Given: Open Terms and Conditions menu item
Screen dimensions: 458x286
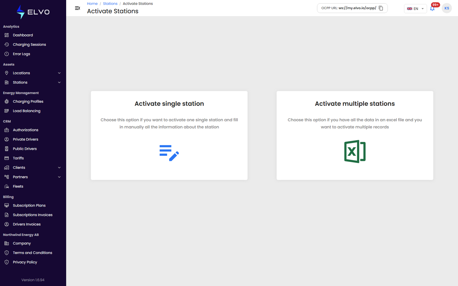Looking at the screenshot, I should pos(33,253).
